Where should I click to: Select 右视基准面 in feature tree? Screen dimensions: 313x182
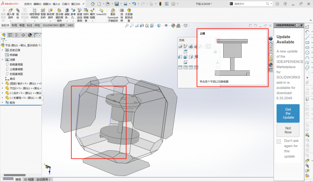[17, 74]
